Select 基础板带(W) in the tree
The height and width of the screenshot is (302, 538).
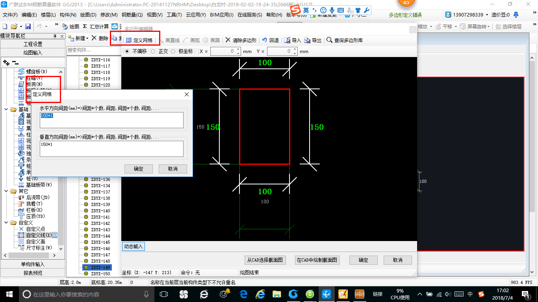pos(35,185)
